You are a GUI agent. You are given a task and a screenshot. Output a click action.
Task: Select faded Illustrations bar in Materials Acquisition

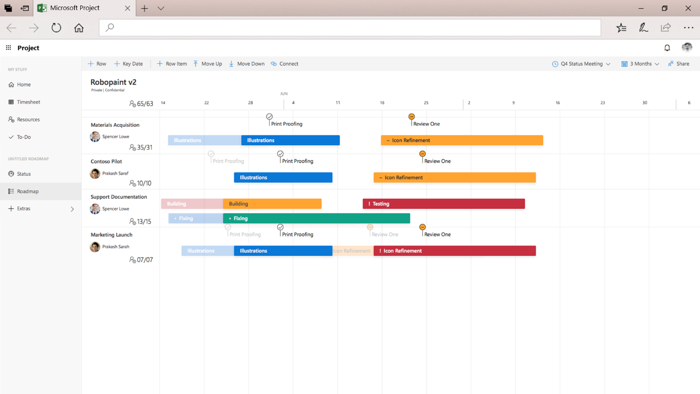205,140
